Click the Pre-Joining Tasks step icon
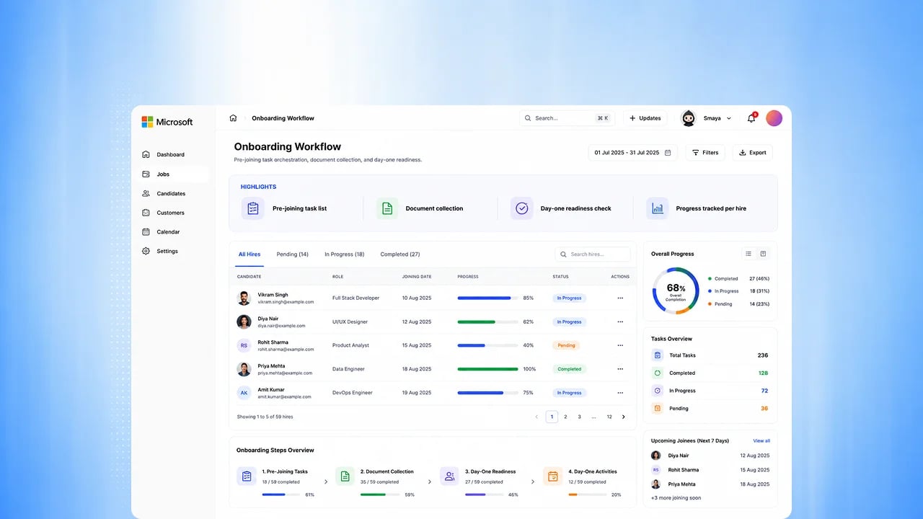 (x=247, y=476)
